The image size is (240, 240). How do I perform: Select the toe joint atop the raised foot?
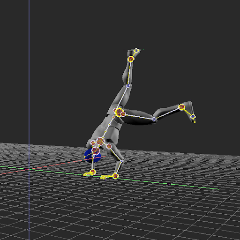[x=136, y=51]
